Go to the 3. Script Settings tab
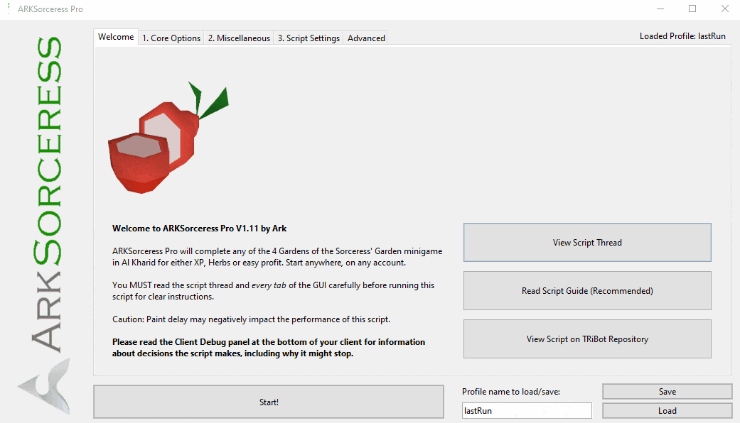The height and width of the screenshot is (423, 740). point(309,38)
